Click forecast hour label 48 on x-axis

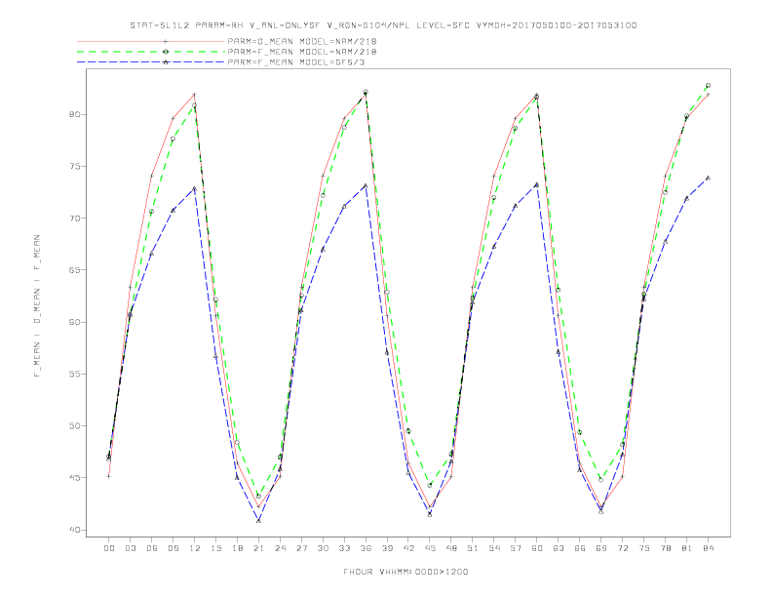click(x=451, y=548)
